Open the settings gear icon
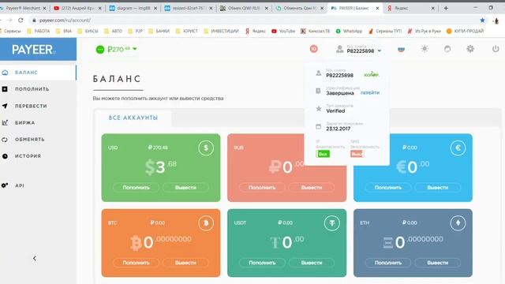Image resolution: width=505 pixels, height=284 pixels. pyautogui.click(x=470, y=49)
